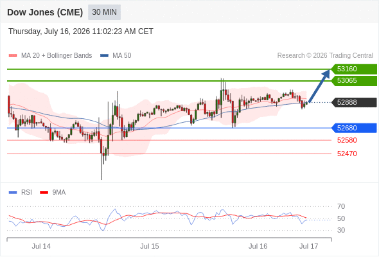Click the 52470 red support label

[x=347, y=154]
